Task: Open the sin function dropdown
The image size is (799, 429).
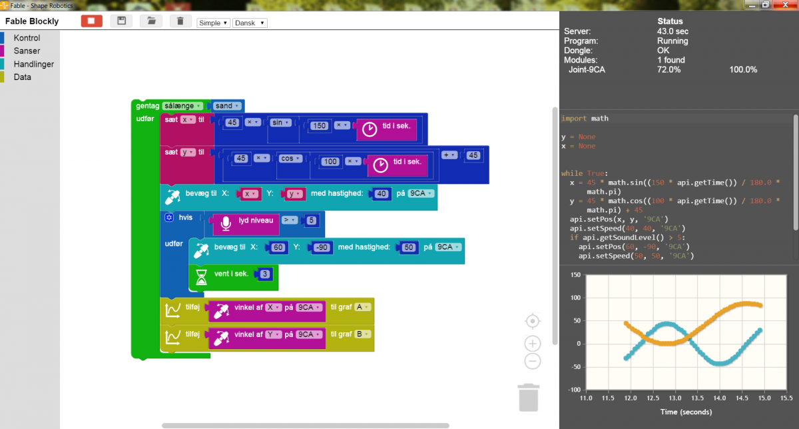Action: click(281, 123)
